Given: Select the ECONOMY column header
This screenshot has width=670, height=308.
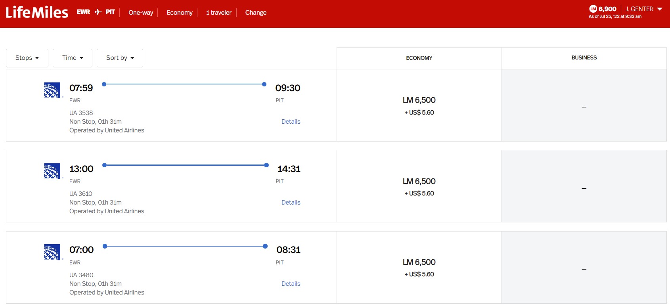Looking at the screenshot, I should (419, 58).
